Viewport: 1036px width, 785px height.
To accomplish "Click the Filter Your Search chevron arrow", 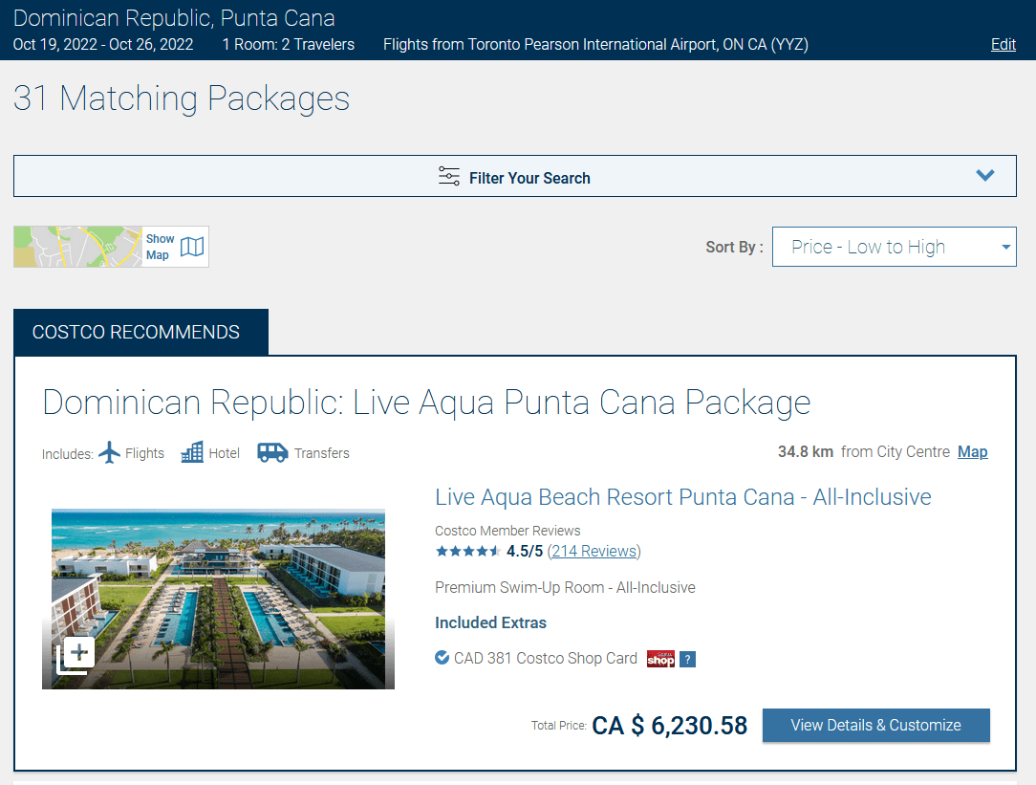I will [x=985, y=175].
